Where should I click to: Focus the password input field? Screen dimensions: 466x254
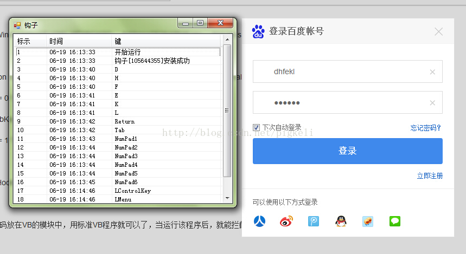pos(347,102)
